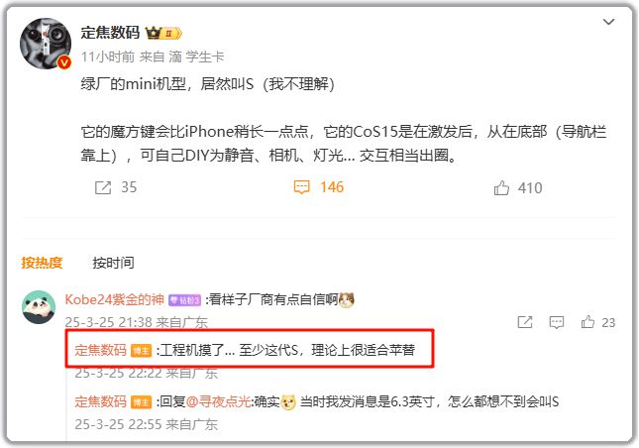This screenshot has height=448, width=639.
Task: Click the panda avatar of Kobe24紫金的神
Action: point(39,307)
